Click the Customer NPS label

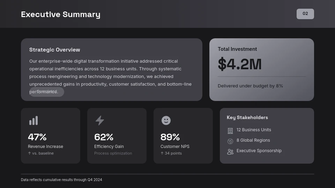point(175,147)
